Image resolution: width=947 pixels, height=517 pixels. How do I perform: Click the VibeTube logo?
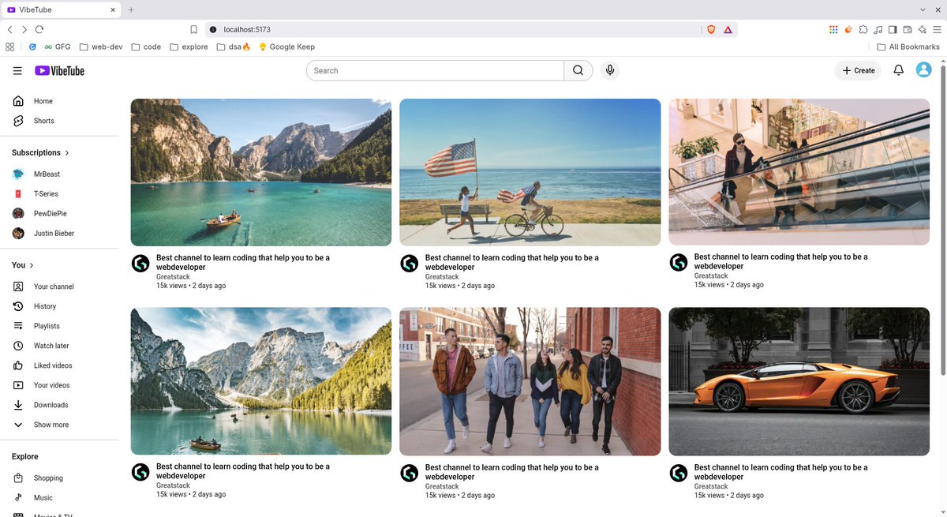(x=59, y=70)
